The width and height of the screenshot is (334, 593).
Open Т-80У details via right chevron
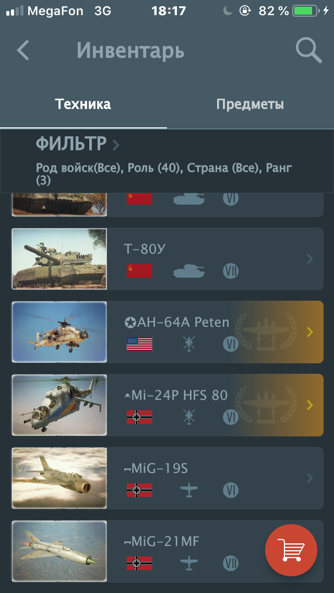[x=310, y=259]
